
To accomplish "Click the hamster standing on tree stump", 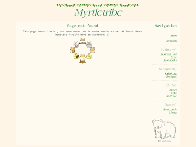I will coord(82,59).
